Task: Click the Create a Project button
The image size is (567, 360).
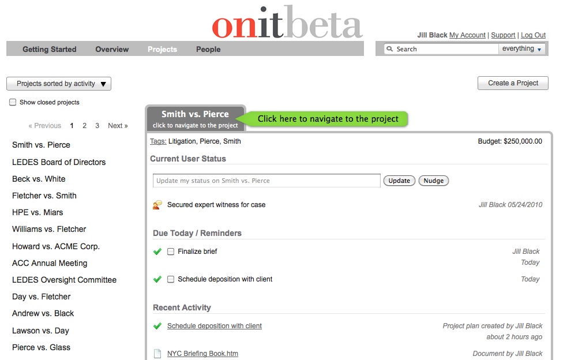Action: coord(513,83)
